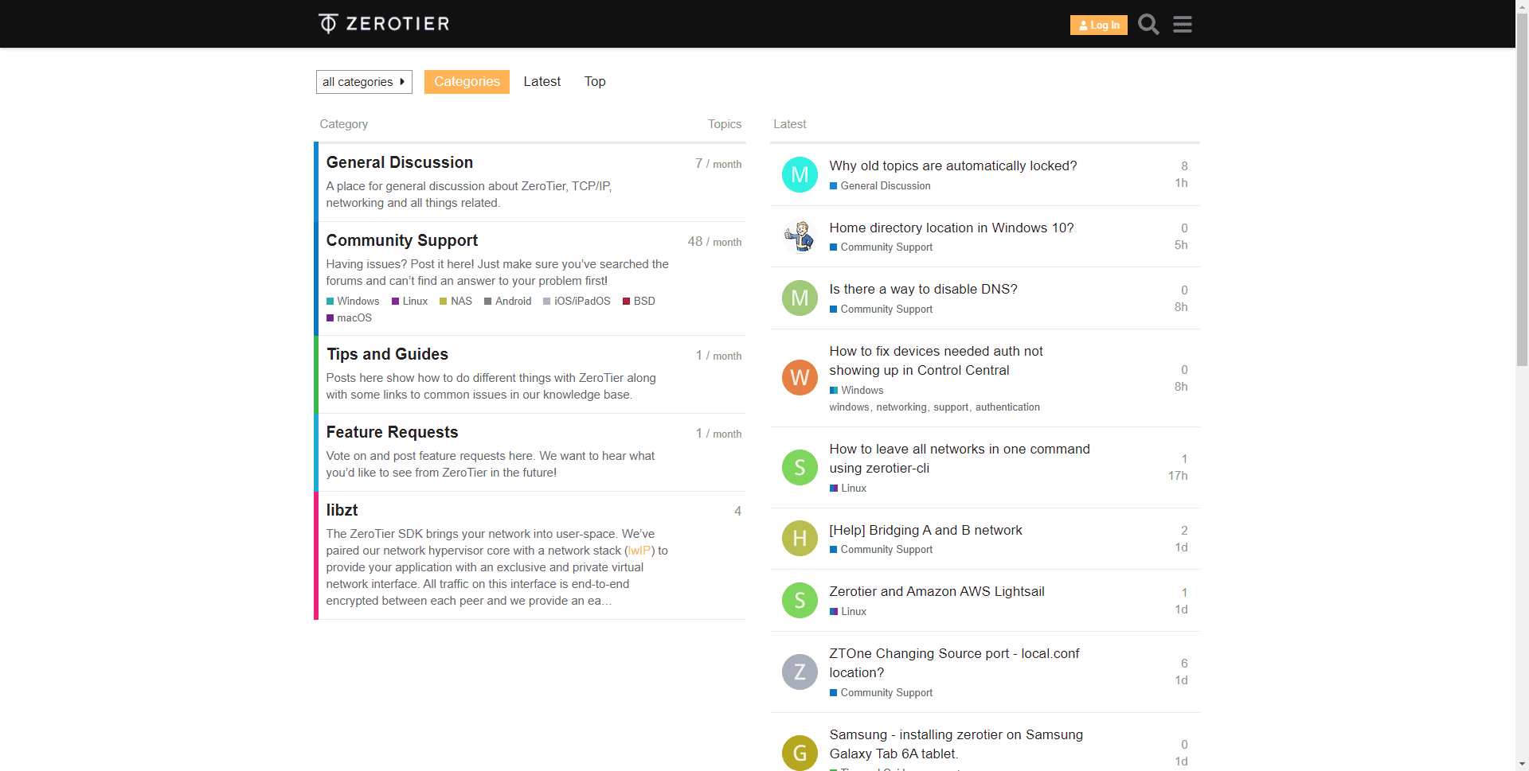Open topic Zerotier and Amazon AWS Lightsail
Image resolution: width=1529 pixels, height=771 pixels.
point(937,591)
